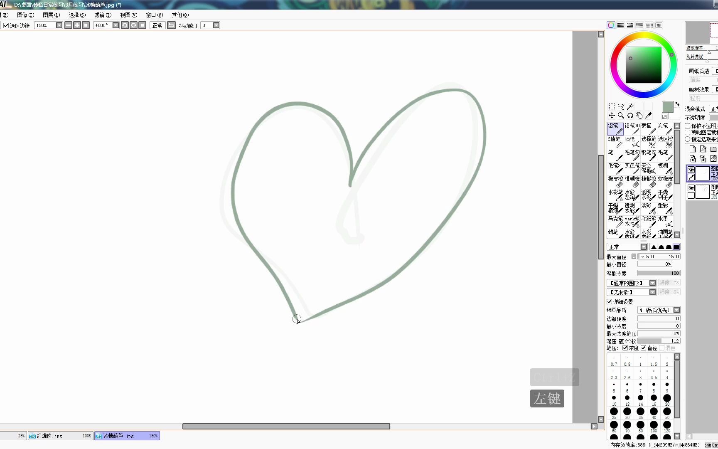Click the 最小直径 value field
The image size is (718, 449).
pyautogui.click(x=655, y=264)
